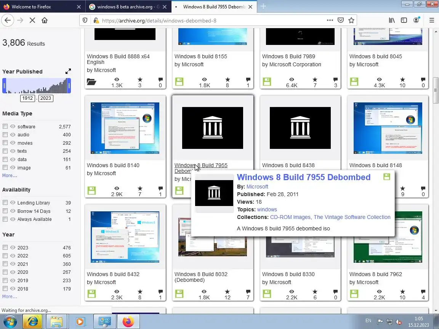This screenshot has height=329, width=439.
Task: Open Windows Start menu
Action: [x=10, y=321]
